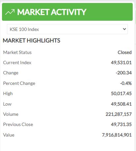Screen dimensions: 136x151
Task: Click the Volume label
Action: pos(11,114)
